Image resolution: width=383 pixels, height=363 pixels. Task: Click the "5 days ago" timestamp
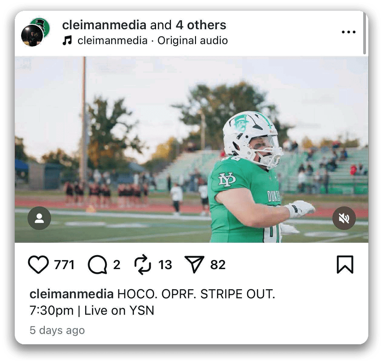coord(57,330)
